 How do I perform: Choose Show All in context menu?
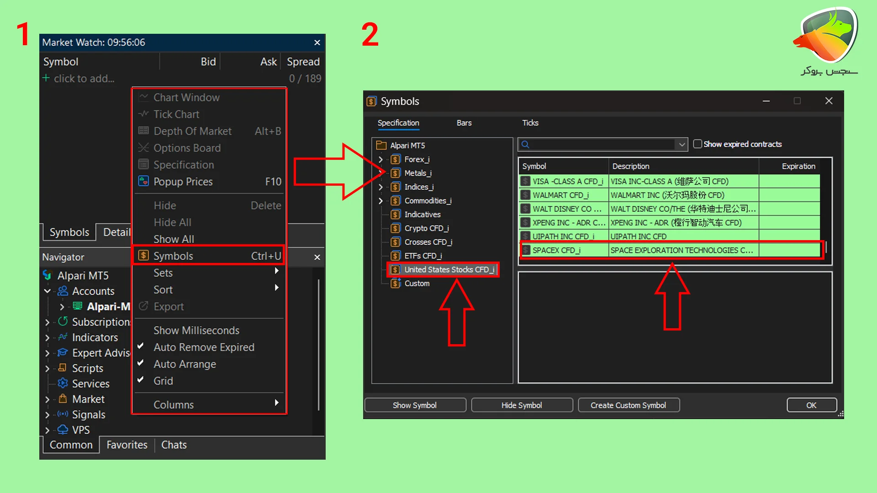coord(209,239)
